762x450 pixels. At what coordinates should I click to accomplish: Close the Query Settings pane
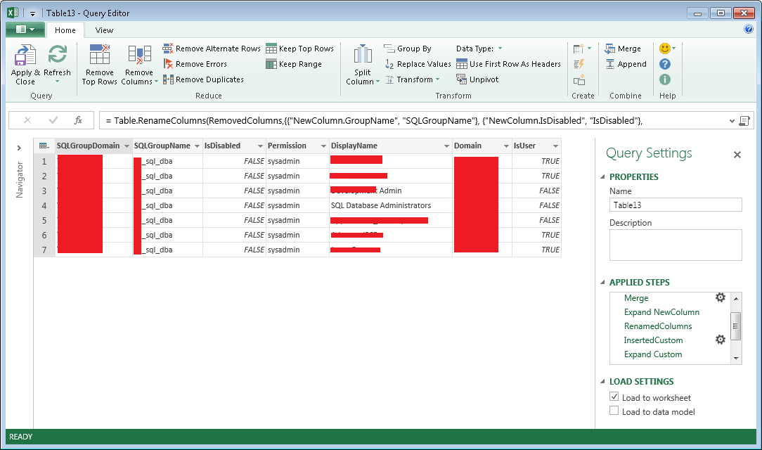point(737,155)
